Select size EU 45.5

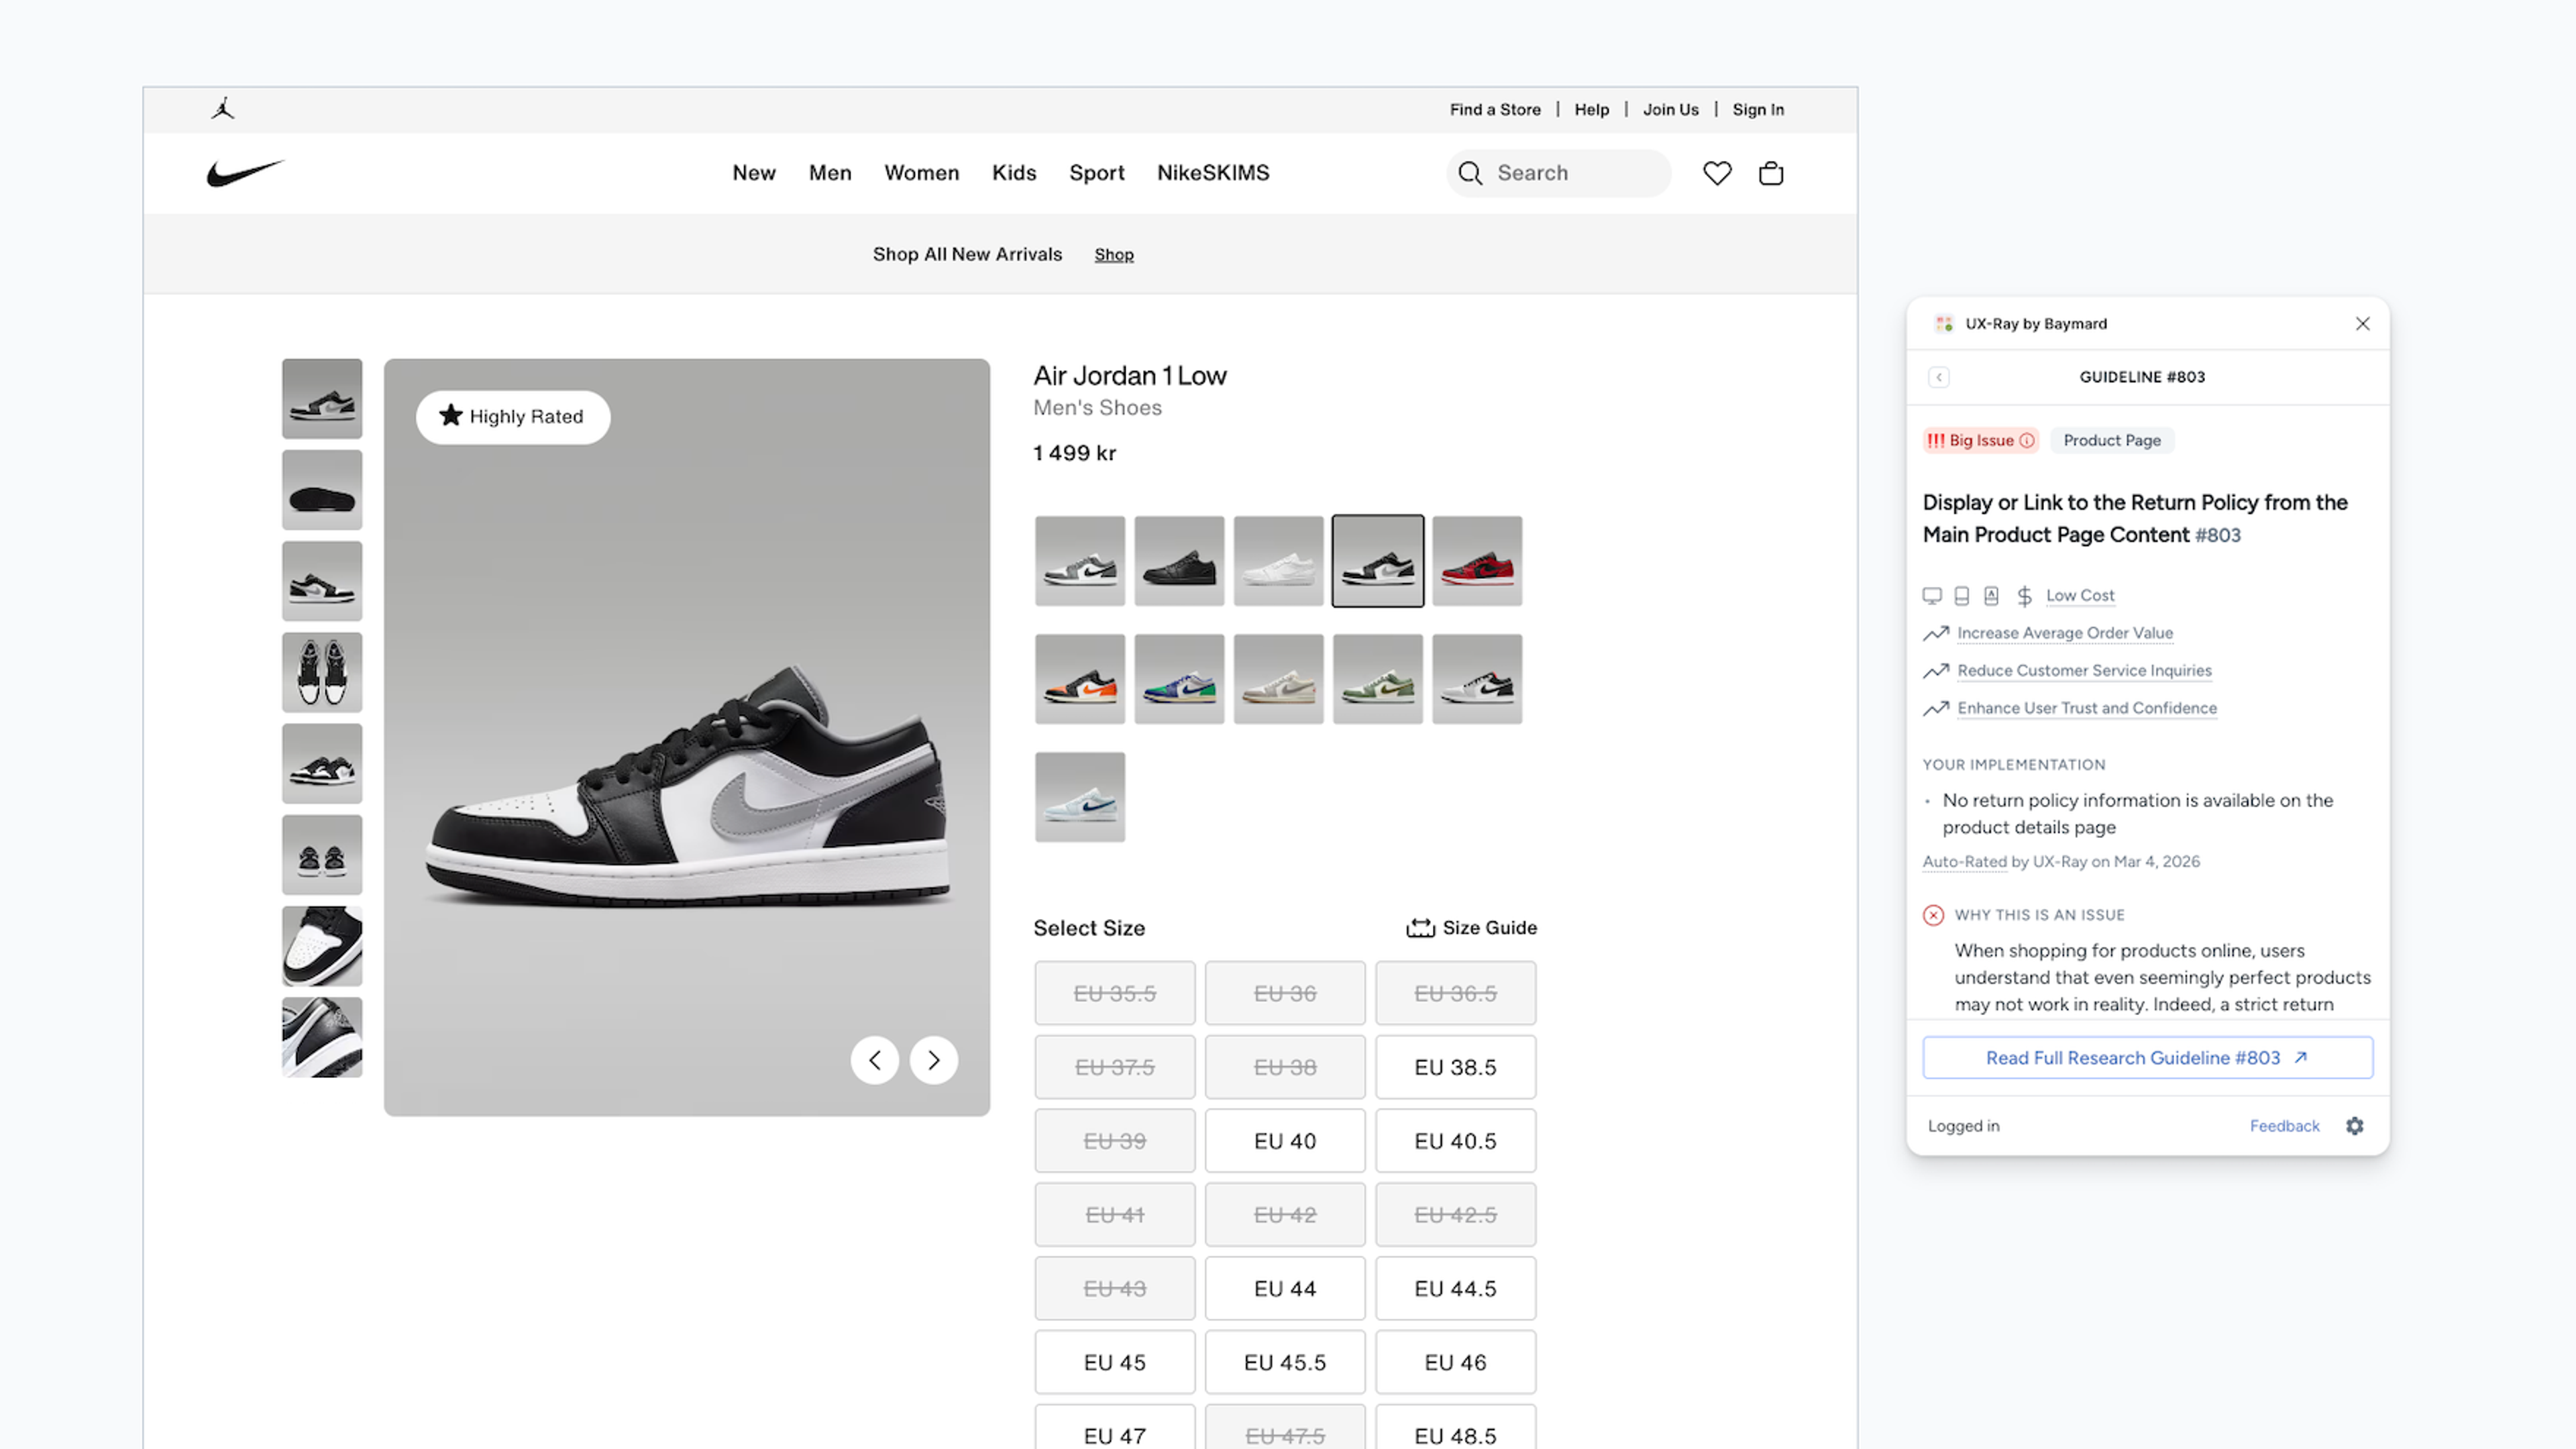coord(1285,1363)
